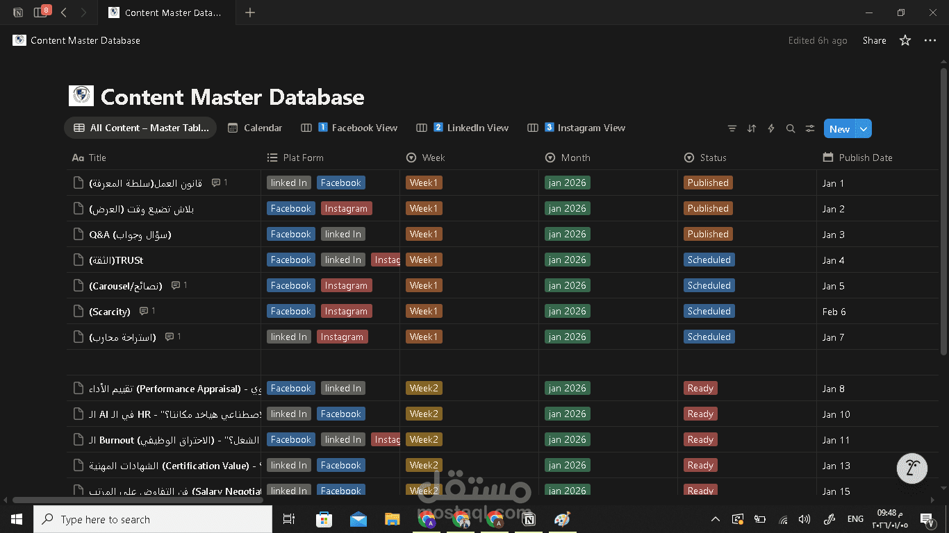Open comment bubble on Scarcity row
Image resolution: width=949 pixels, height=533 pixels.
click(147, 311)
